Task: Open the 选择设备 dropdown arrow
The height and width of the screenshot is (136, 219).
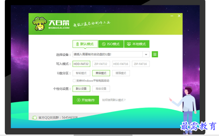Action: [146, 54]
